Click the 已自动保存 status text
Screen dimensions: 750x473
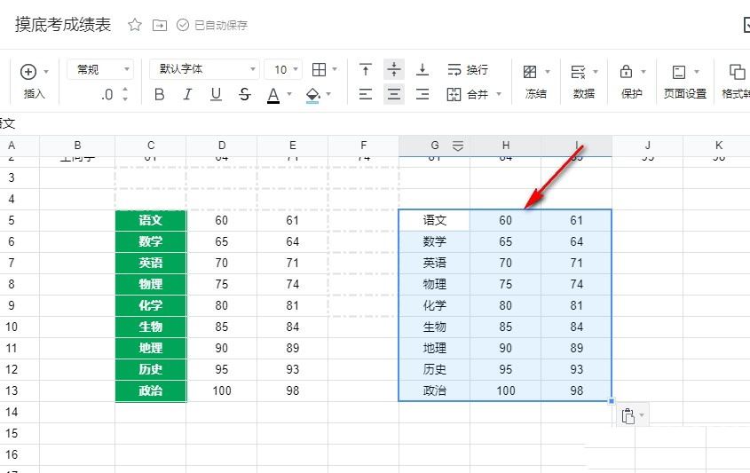[220, 26]
